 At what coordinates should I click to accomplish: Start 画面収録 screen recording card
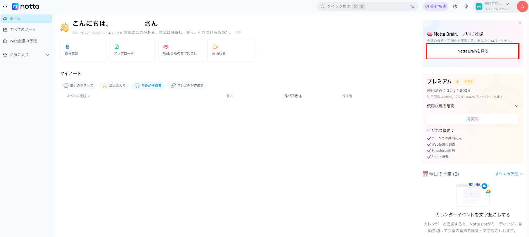[231, 50]
